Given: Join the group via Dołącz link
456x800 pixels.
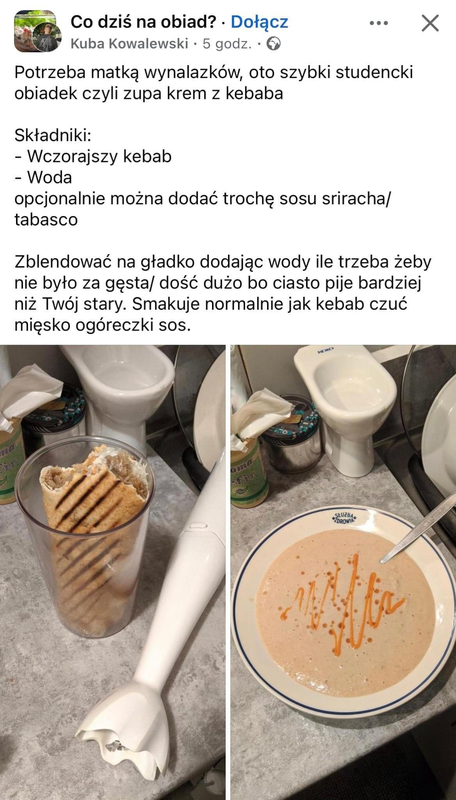Looking at the screenshot, I should point(260,22).
